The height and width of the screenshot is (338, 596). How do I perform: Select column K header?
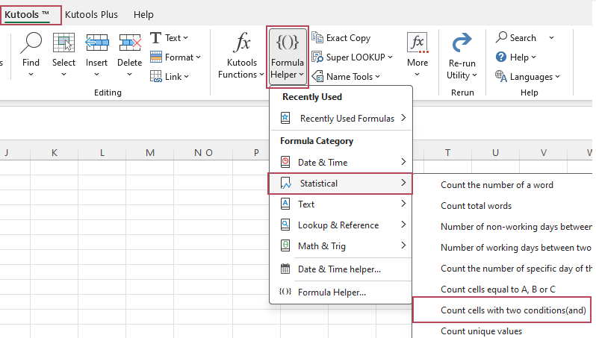pos(55,153)
